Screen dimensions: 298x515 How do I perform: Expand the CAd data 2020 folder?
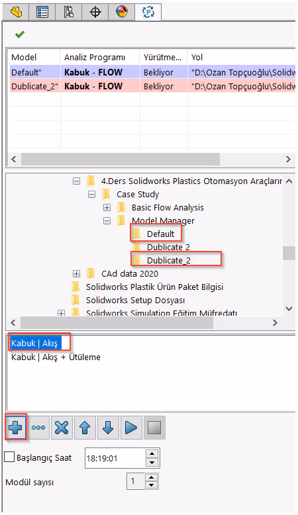point(77,273)
